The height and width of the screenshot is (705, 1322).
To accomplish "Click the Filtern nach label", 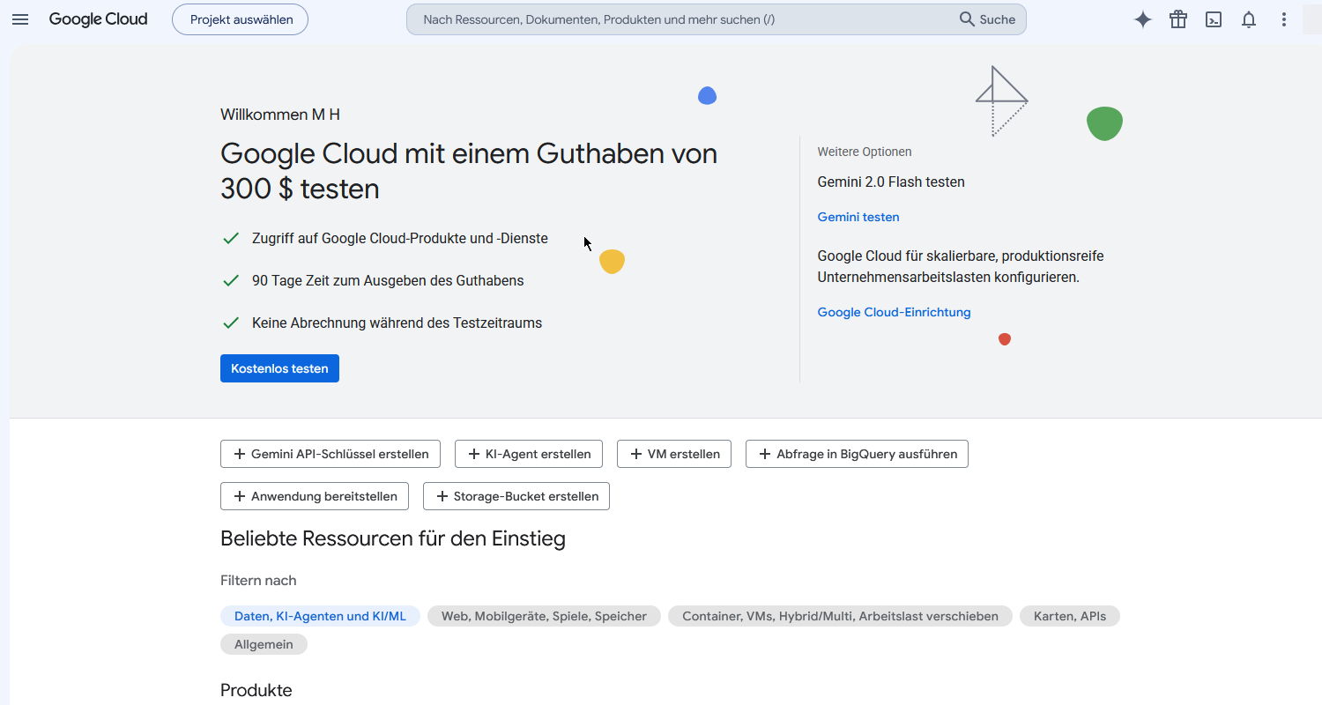I will [x=258, y=581].
